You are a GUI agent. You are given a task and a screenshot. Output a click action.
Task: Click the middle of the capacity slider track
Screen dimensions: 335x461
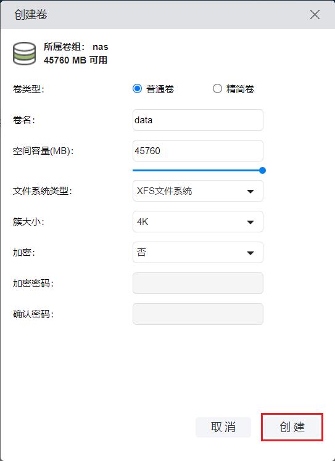click(197, 170)
